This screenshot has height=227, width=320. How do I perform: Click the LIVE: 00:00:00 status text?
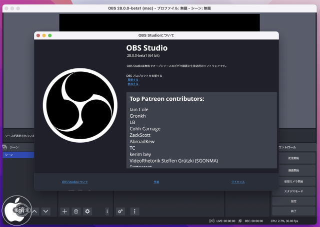225,221
